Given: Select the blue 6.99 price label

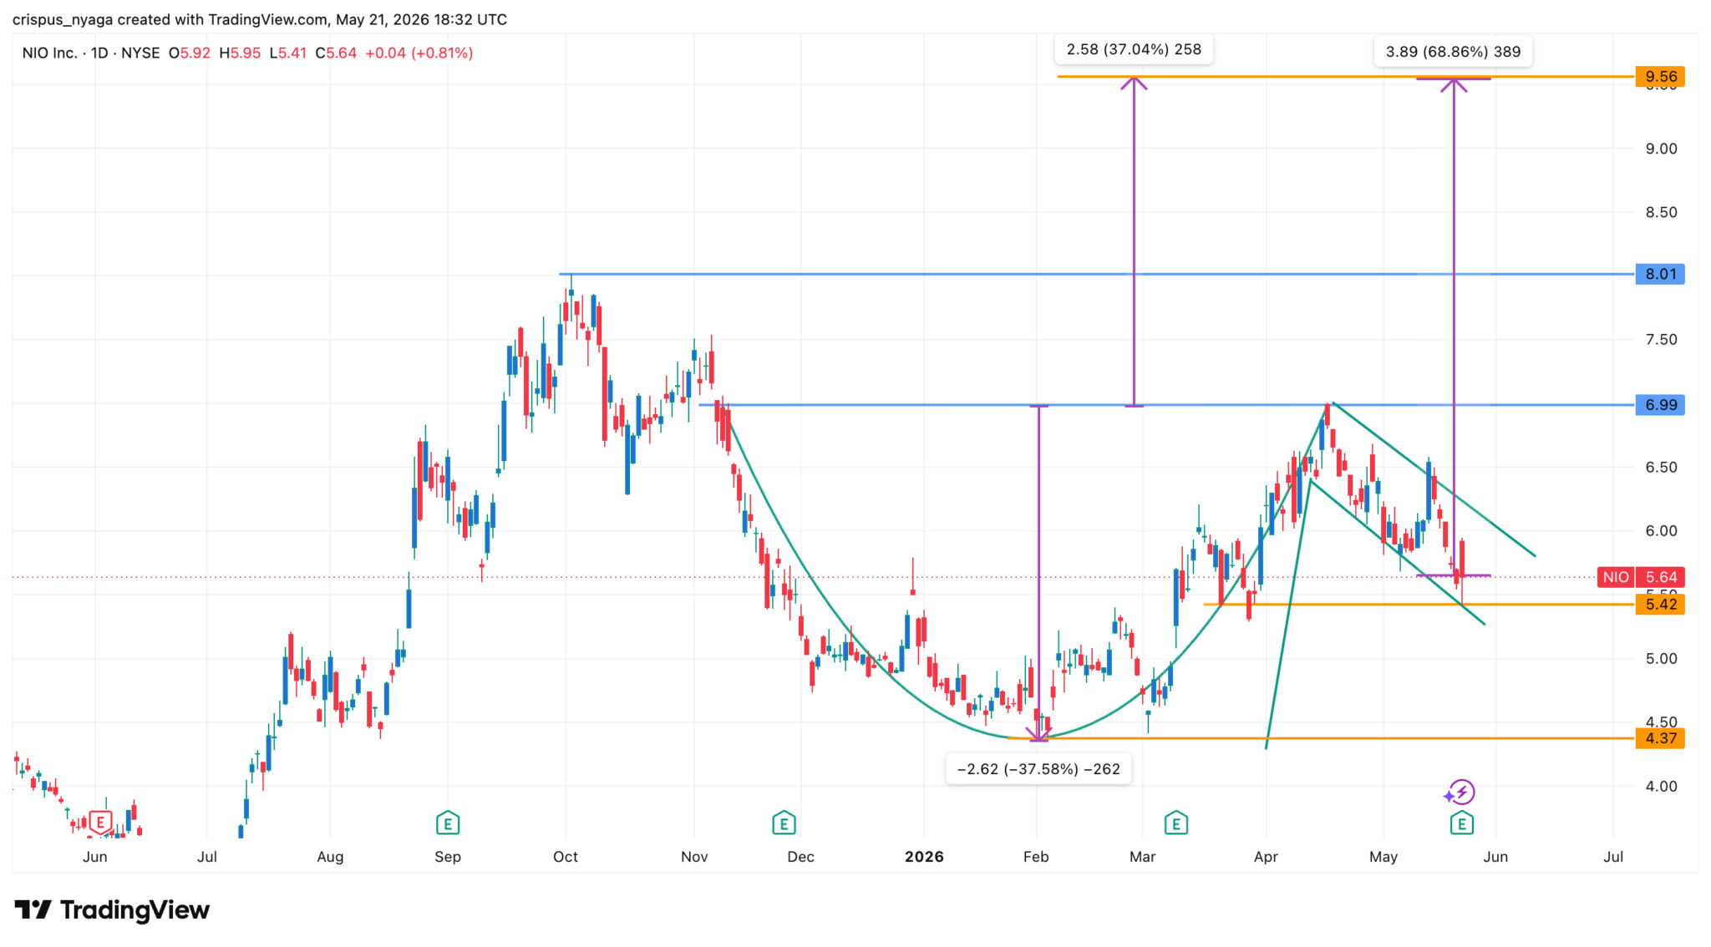Looking at the screenshot, I should pyautogui.click(x=1660, y=405).
